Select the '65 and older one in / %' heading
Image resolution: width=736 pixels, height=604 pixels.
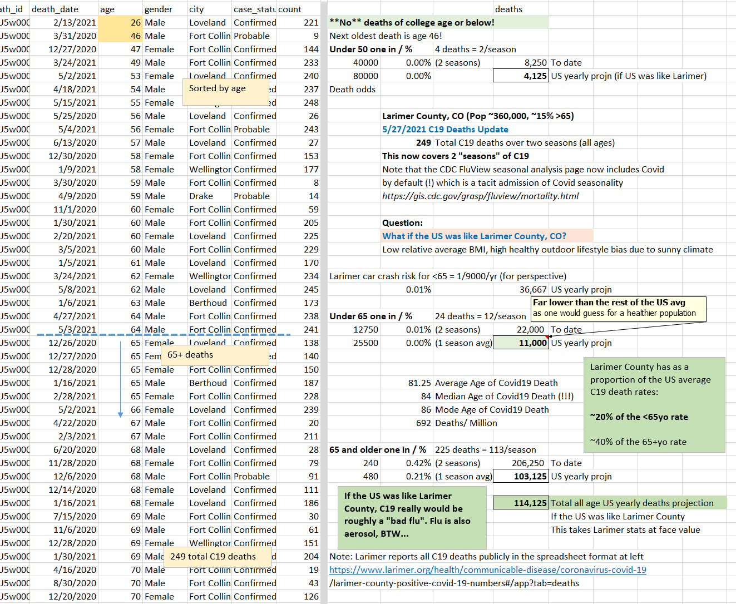378,449
